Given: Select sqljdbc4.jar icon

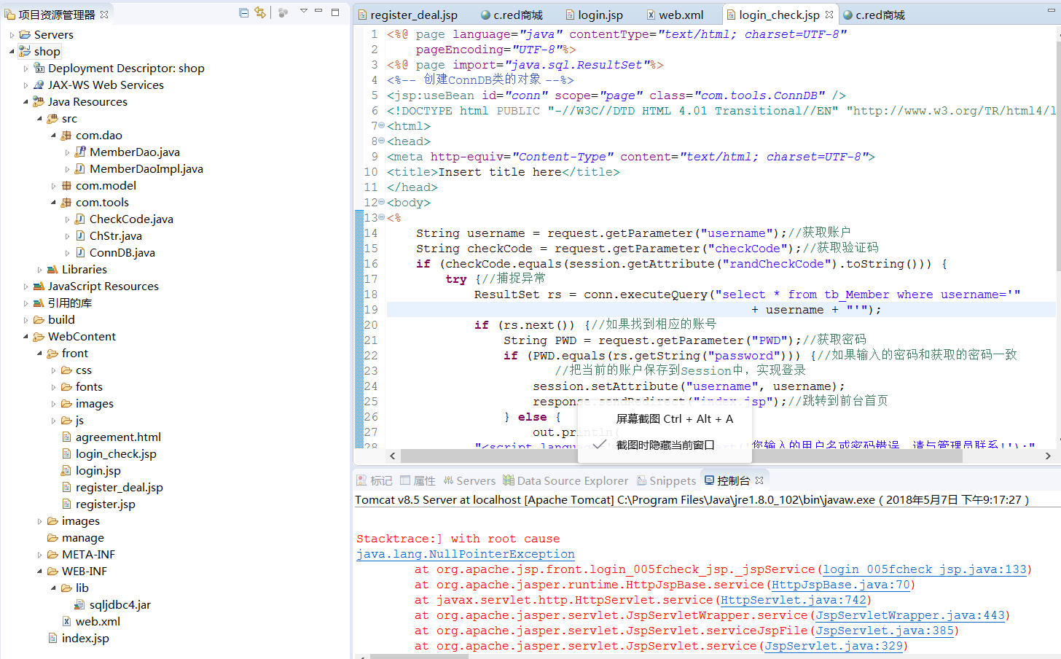Looking at the screenshot, I should click(x=80, y=605).
